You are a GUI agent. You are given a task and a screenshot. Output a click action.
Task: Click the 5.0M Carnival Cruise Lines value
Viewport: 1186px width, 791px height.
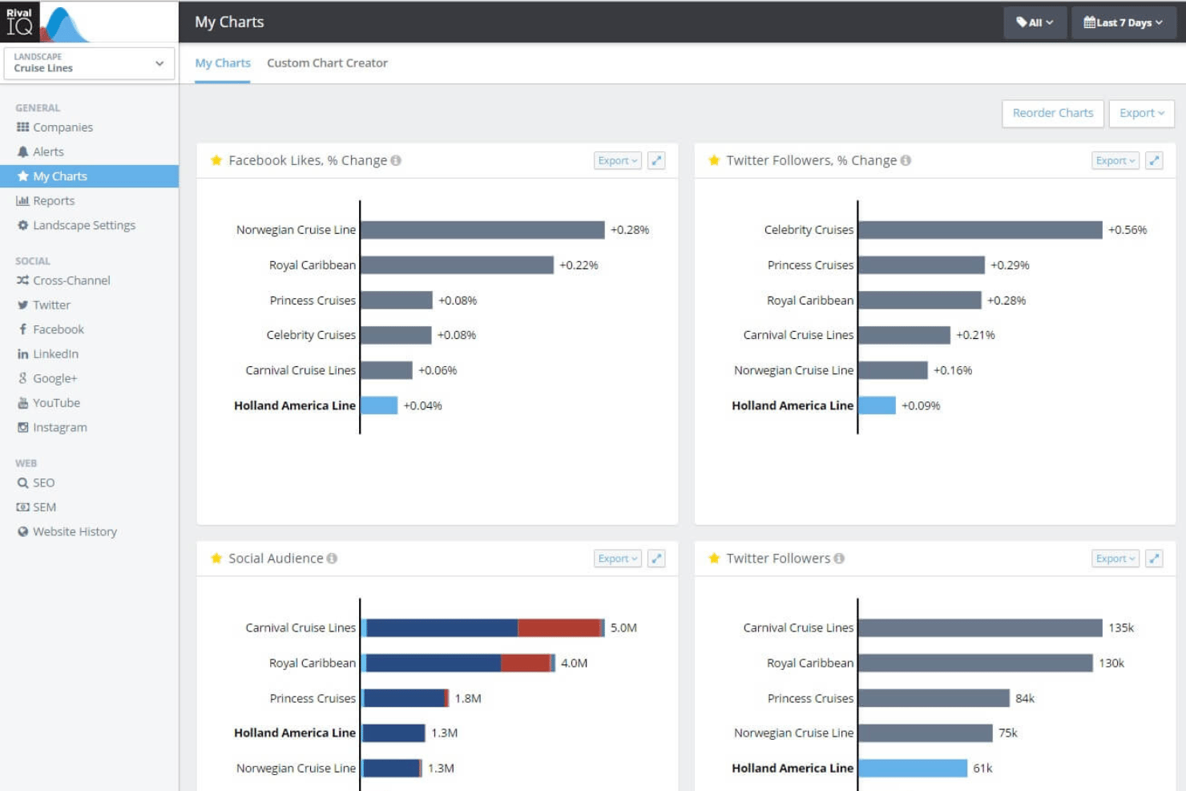coord(623,628)
